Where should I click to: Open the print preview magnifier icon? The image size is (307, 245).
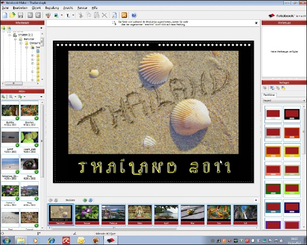click(x=114, y=15)
